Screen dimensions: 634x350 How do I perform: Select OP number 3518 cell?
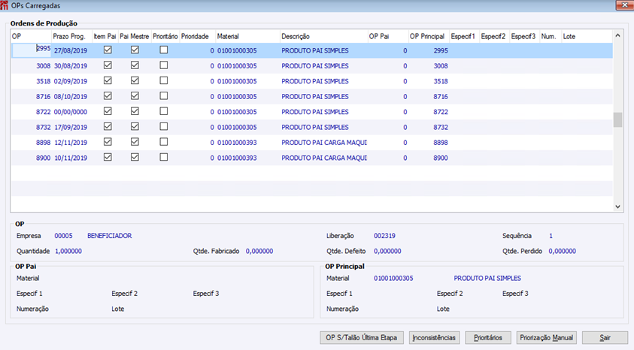44,81
